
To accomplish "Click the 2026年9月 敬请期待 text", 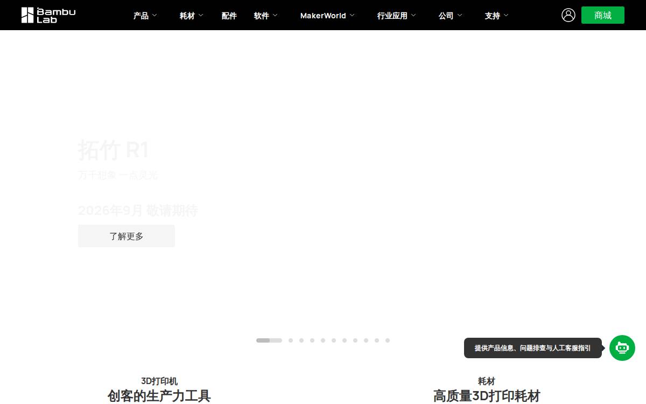I will click(138, 211).
